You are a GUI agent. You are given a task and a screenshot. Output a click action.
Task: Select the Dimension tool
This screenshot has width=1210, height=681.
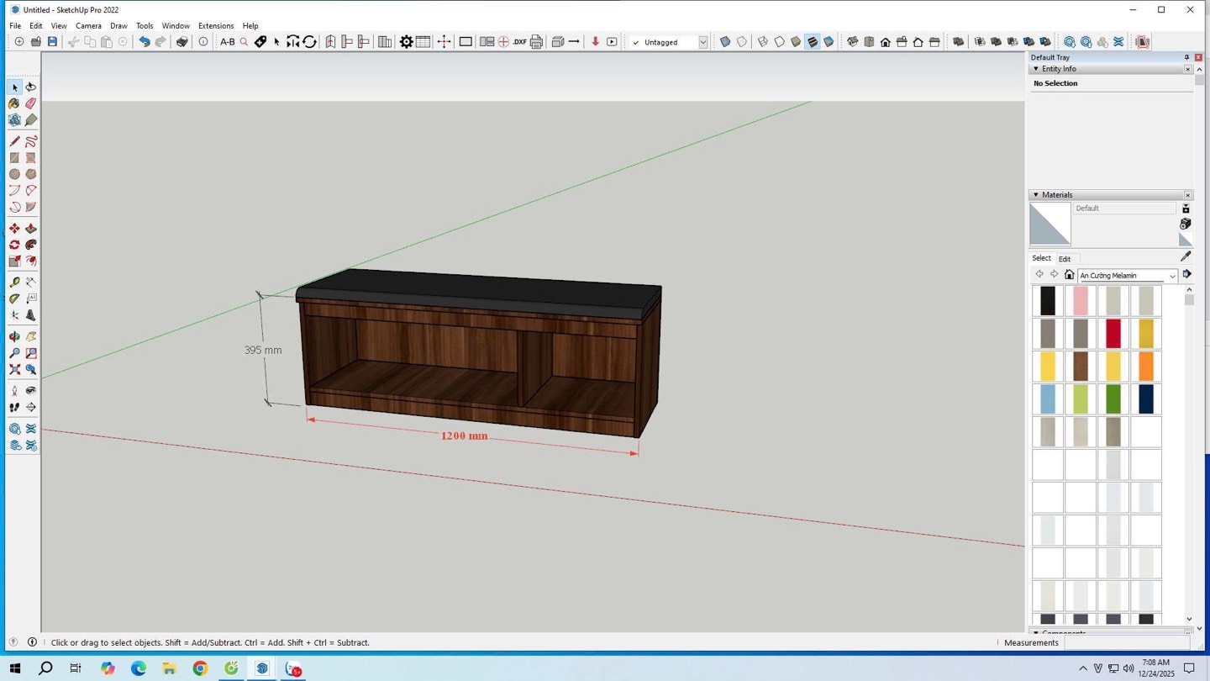[31, 282]
